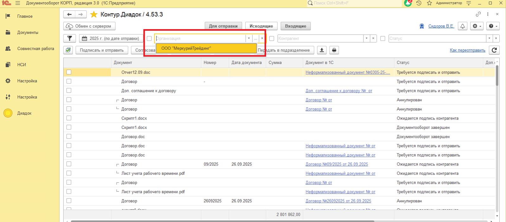506x222 pixels.
Task: Enable the Контрагент filter checkbox
Action: pyautogui.click(x=272, y=38)
